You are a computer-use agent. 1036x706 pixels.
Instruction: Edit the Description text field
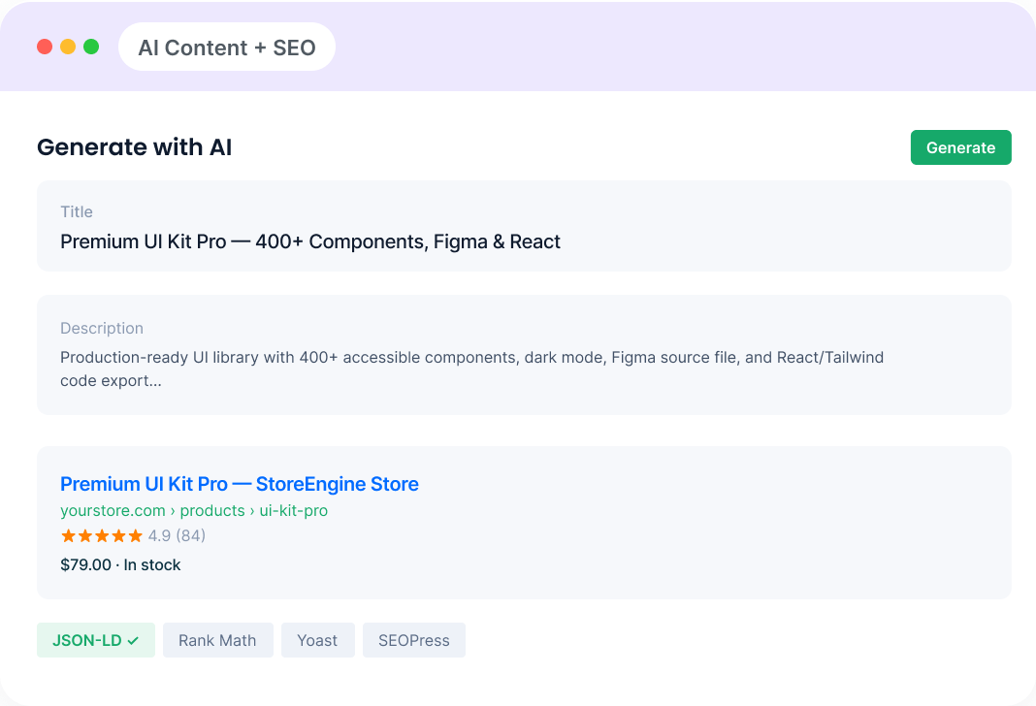click(524, 355)
